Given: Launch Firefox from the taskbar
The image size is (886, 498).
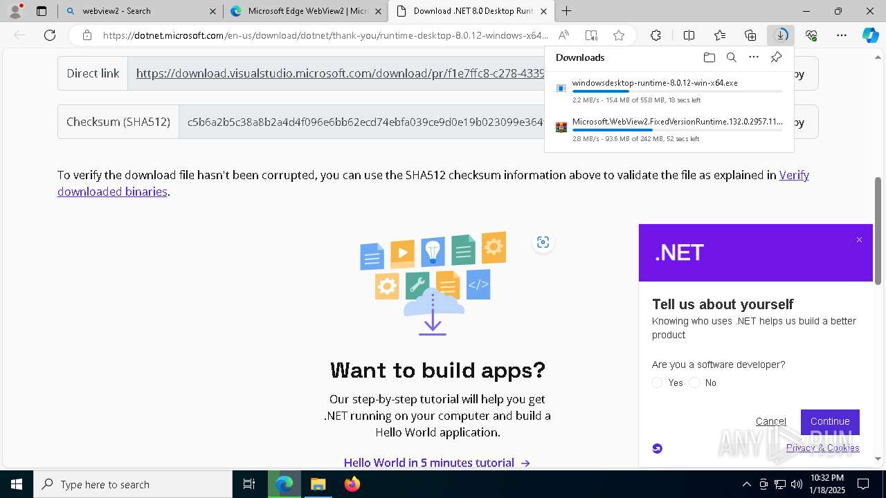Looking at the screenshot, I should pyautogui.click(x=352, y=484).
